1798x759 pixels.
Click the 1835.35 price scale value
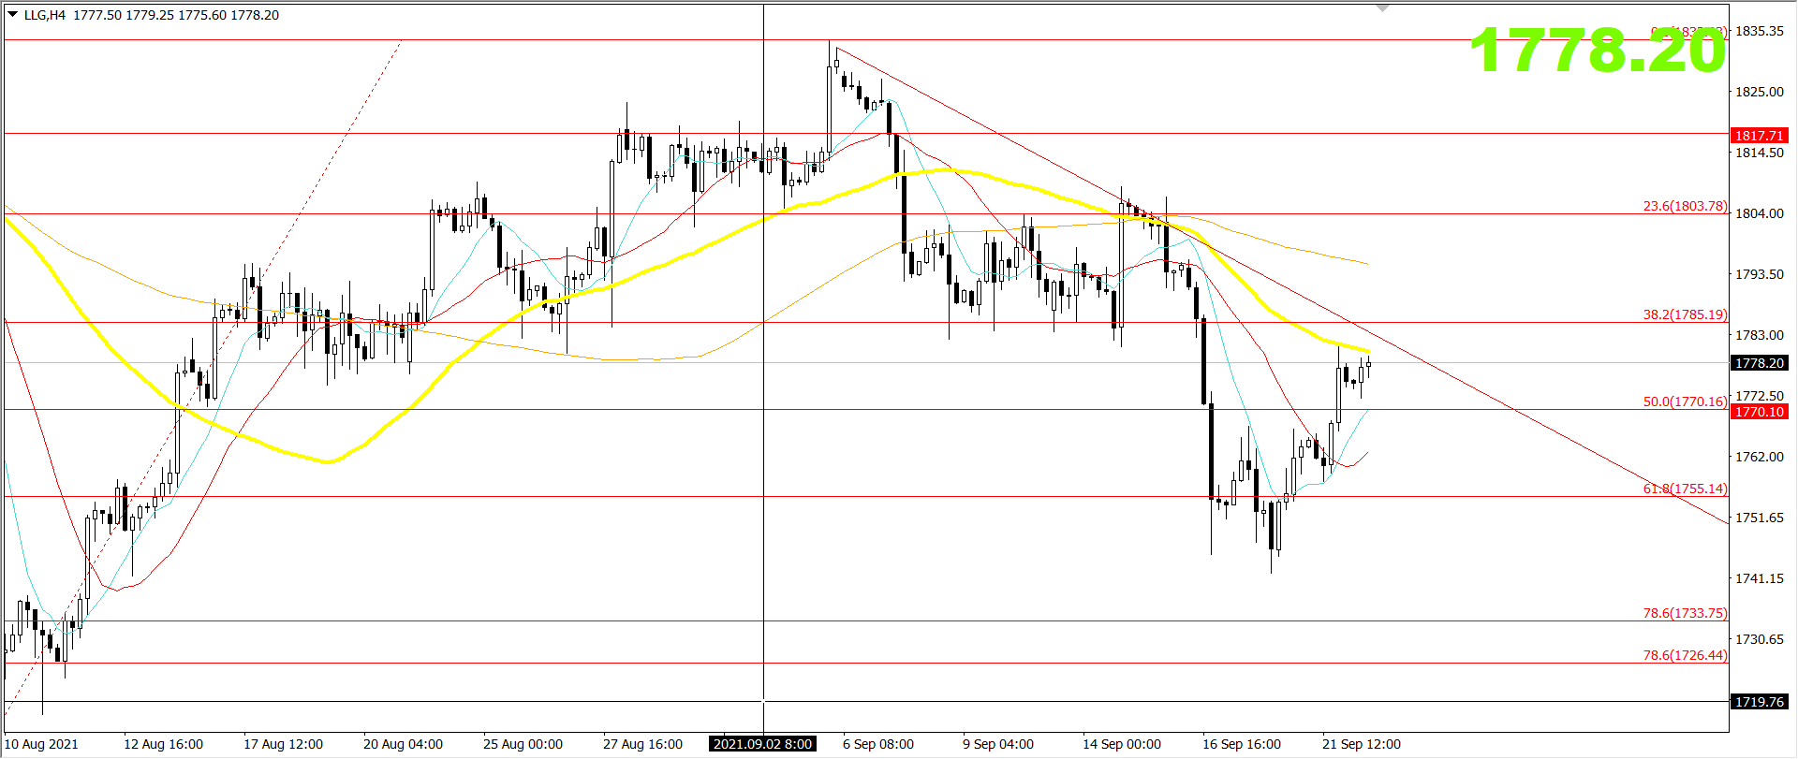[1760, 31]
